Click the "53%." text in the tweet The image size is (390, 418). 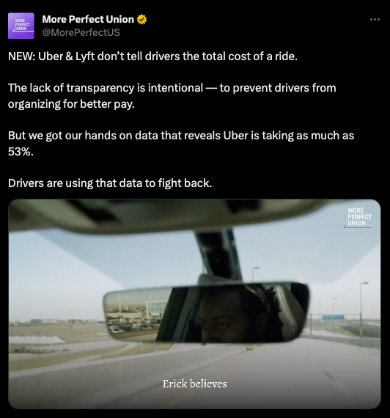(21, 152)
